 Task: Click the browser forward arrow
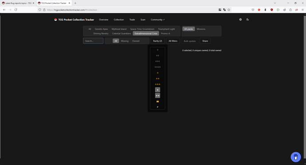(x=10, y=10)
